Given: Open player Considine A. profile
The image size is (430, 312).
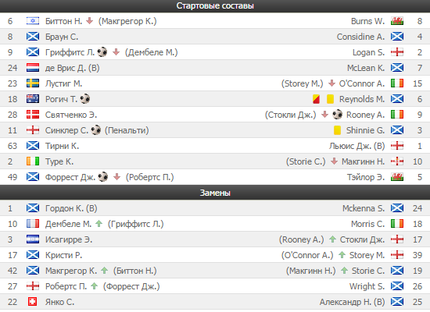Looking at the screenshot, I should [x=360, y=37].
